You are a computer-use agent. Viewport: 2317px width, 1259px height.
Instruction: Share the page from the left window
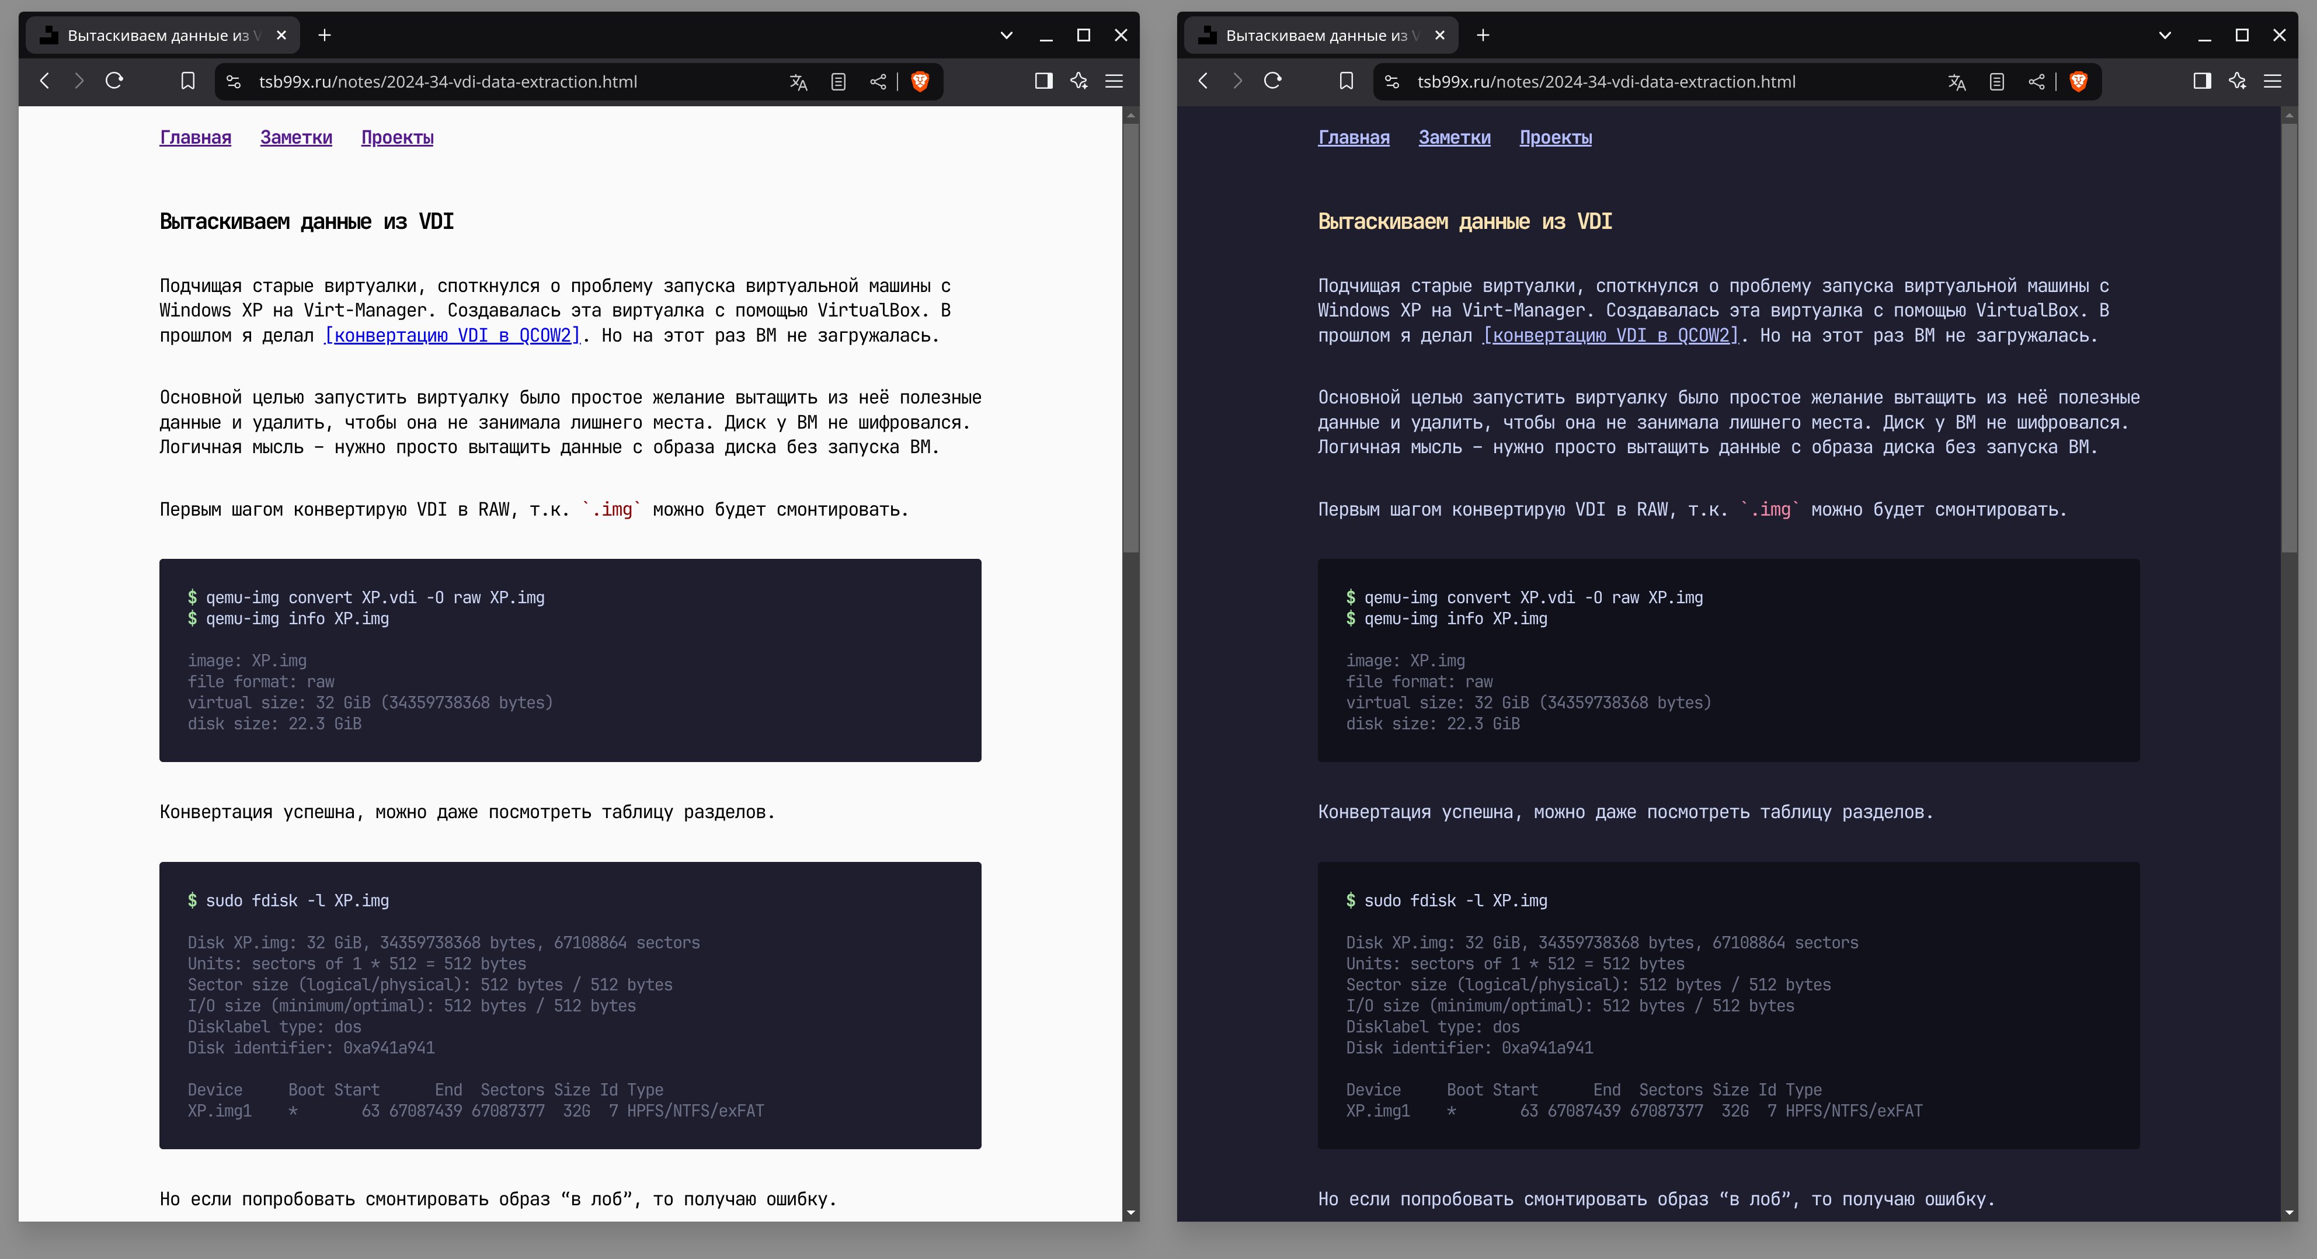tap(878, 82)
